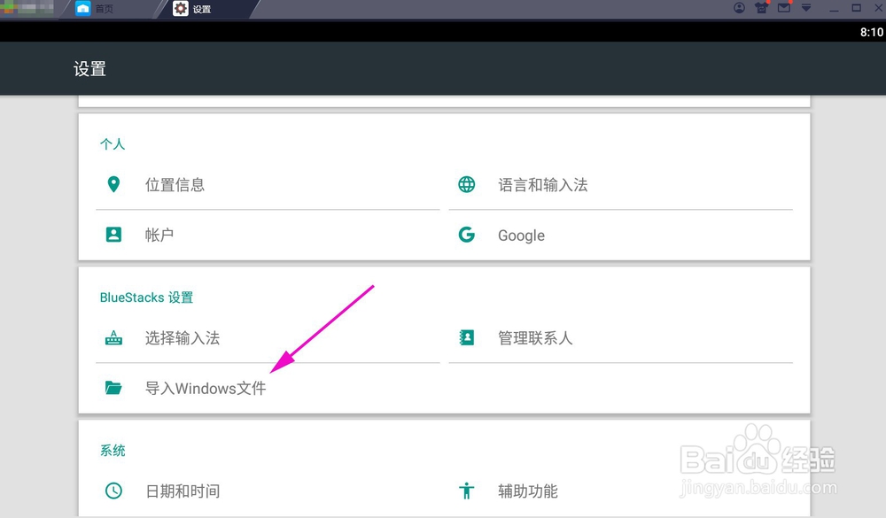Click the globe icon for 语言和输入法

pyautogui.click(x=467, y=184)
